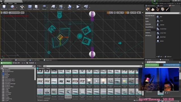Click the Play toolbar icon
This screenshot has height=102, width=181.
pyautogui.click(x=78, y=7)
